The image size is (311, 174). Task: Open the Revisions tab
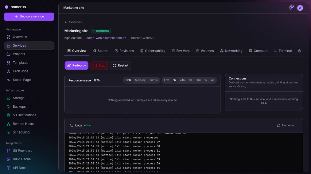tap(124, 51)
